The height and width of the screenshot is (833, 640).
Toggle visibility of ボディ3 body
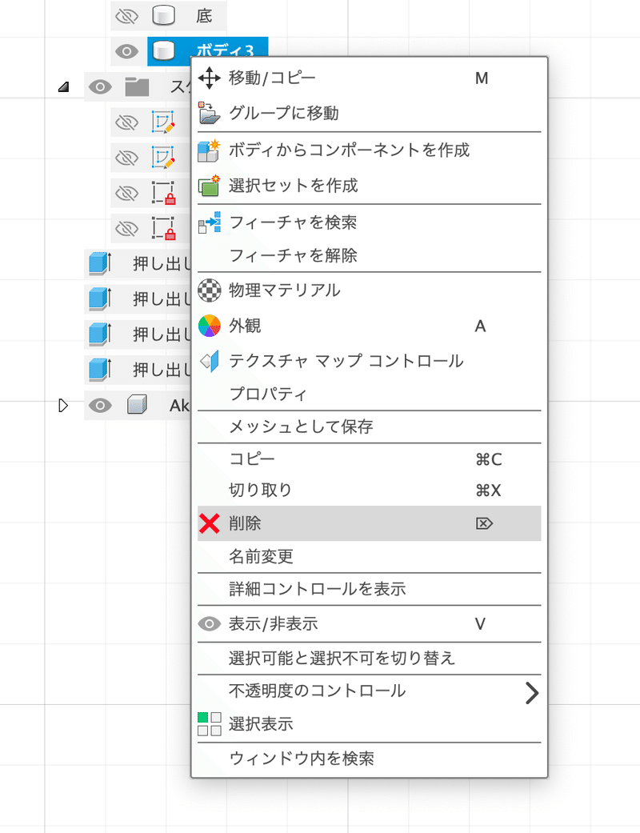tap(126, 51)
